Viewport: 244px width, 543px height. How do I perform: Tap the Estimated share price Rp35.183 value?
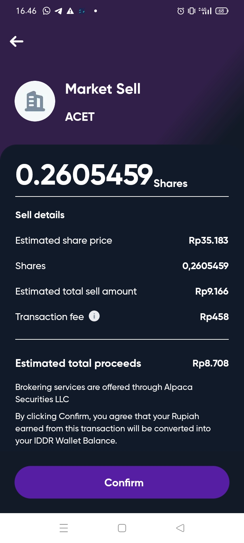[x=208, y=240]
